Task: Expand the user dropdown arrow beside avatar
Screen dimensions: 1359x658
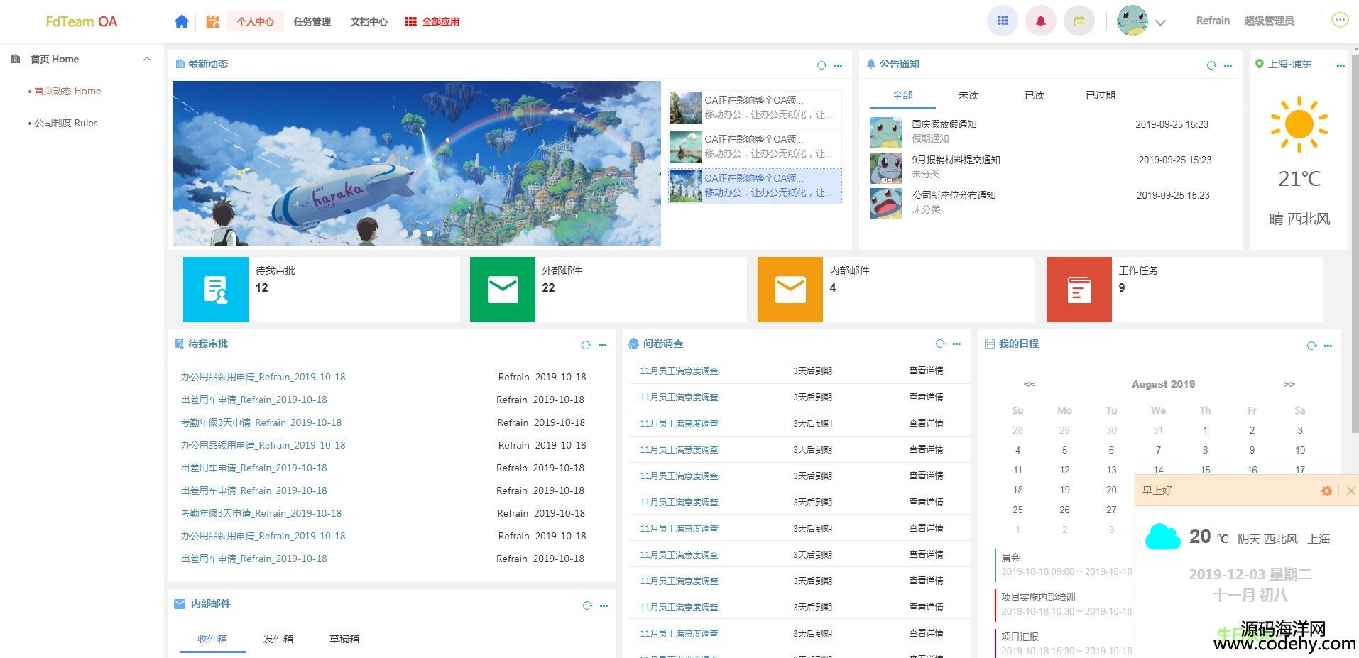Action: tap(1160, 23)
